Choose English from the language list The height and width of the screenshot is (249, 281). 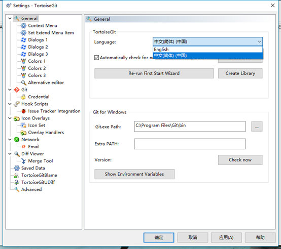207,49
